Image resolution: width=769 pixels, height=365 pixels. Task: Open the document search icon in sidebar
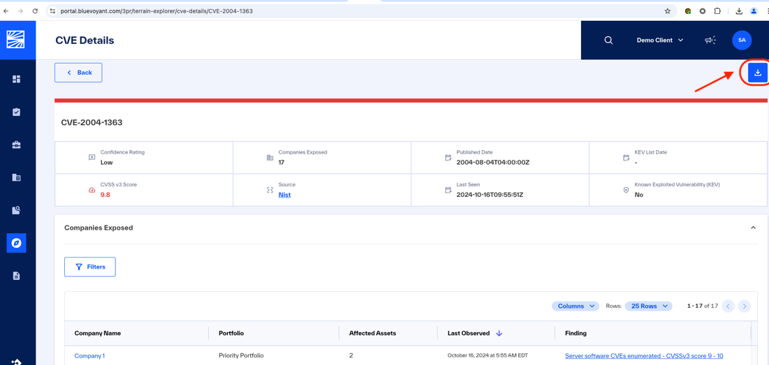click(16, 210)
